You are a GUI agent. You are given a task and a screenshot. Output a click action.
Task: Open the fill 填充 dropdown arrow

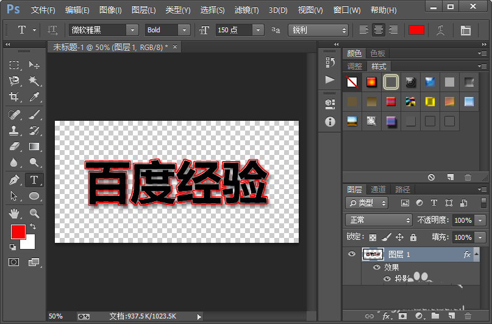[x=480, y=237]
